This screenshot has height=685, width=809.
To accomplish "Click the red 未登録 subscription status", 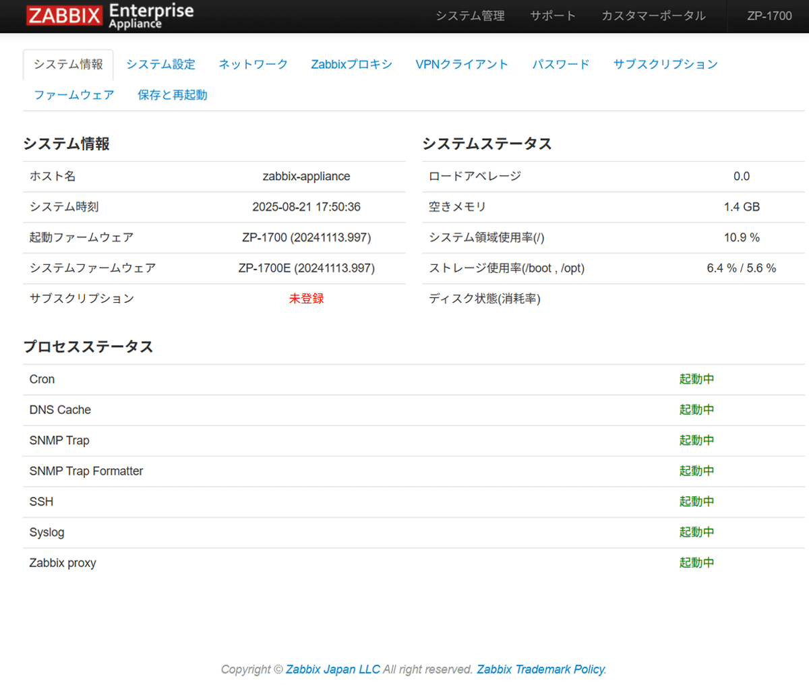I will (306, 298).
